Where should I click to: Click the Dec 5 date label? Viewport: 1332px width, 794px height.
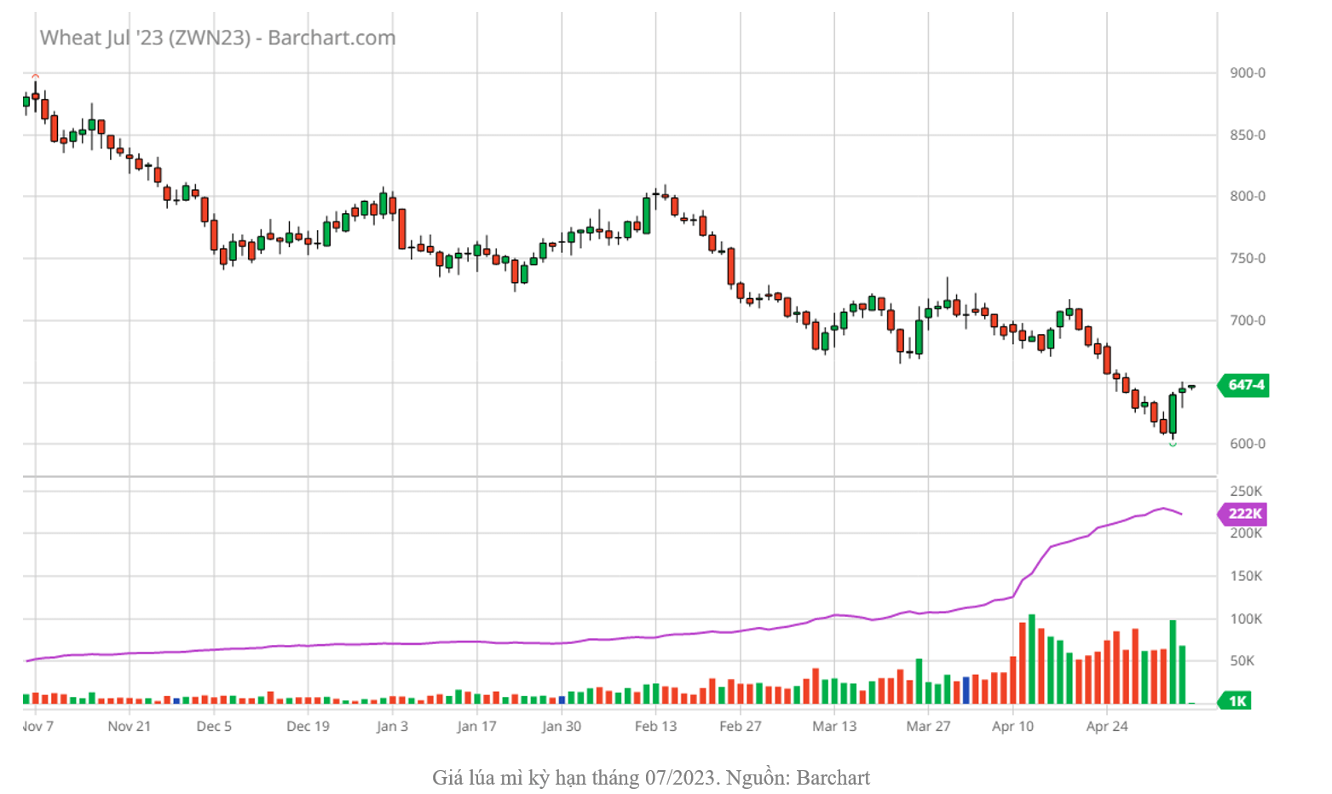click(x=214, y=727)
